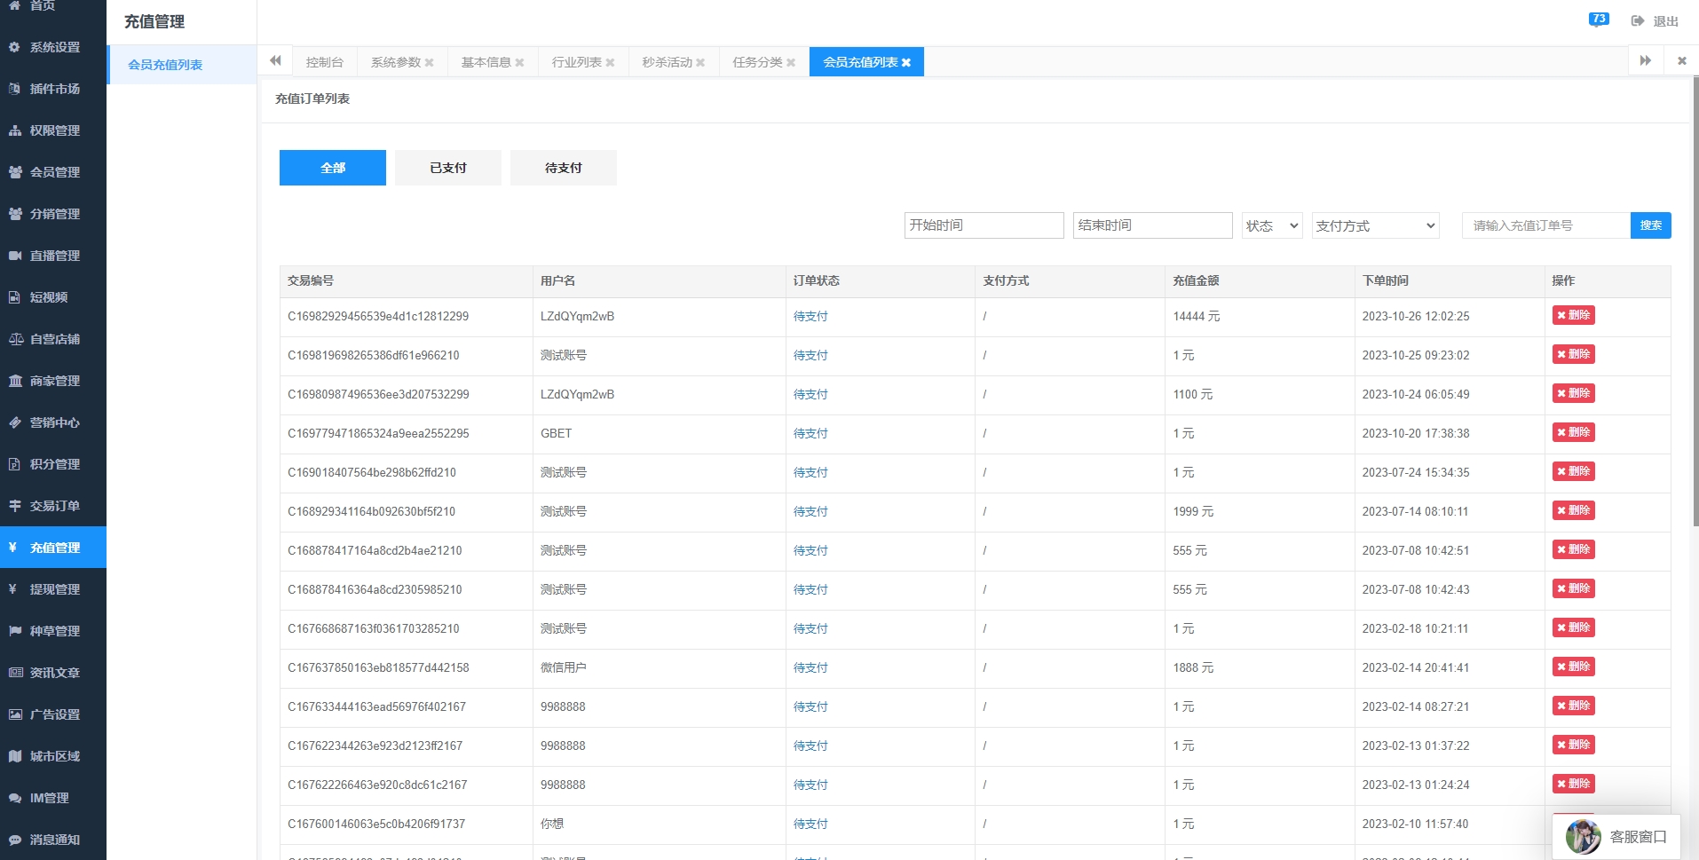Pick a date in 开始时间 field
Viewport: 1699px width, 860px height.
(984, 225)
